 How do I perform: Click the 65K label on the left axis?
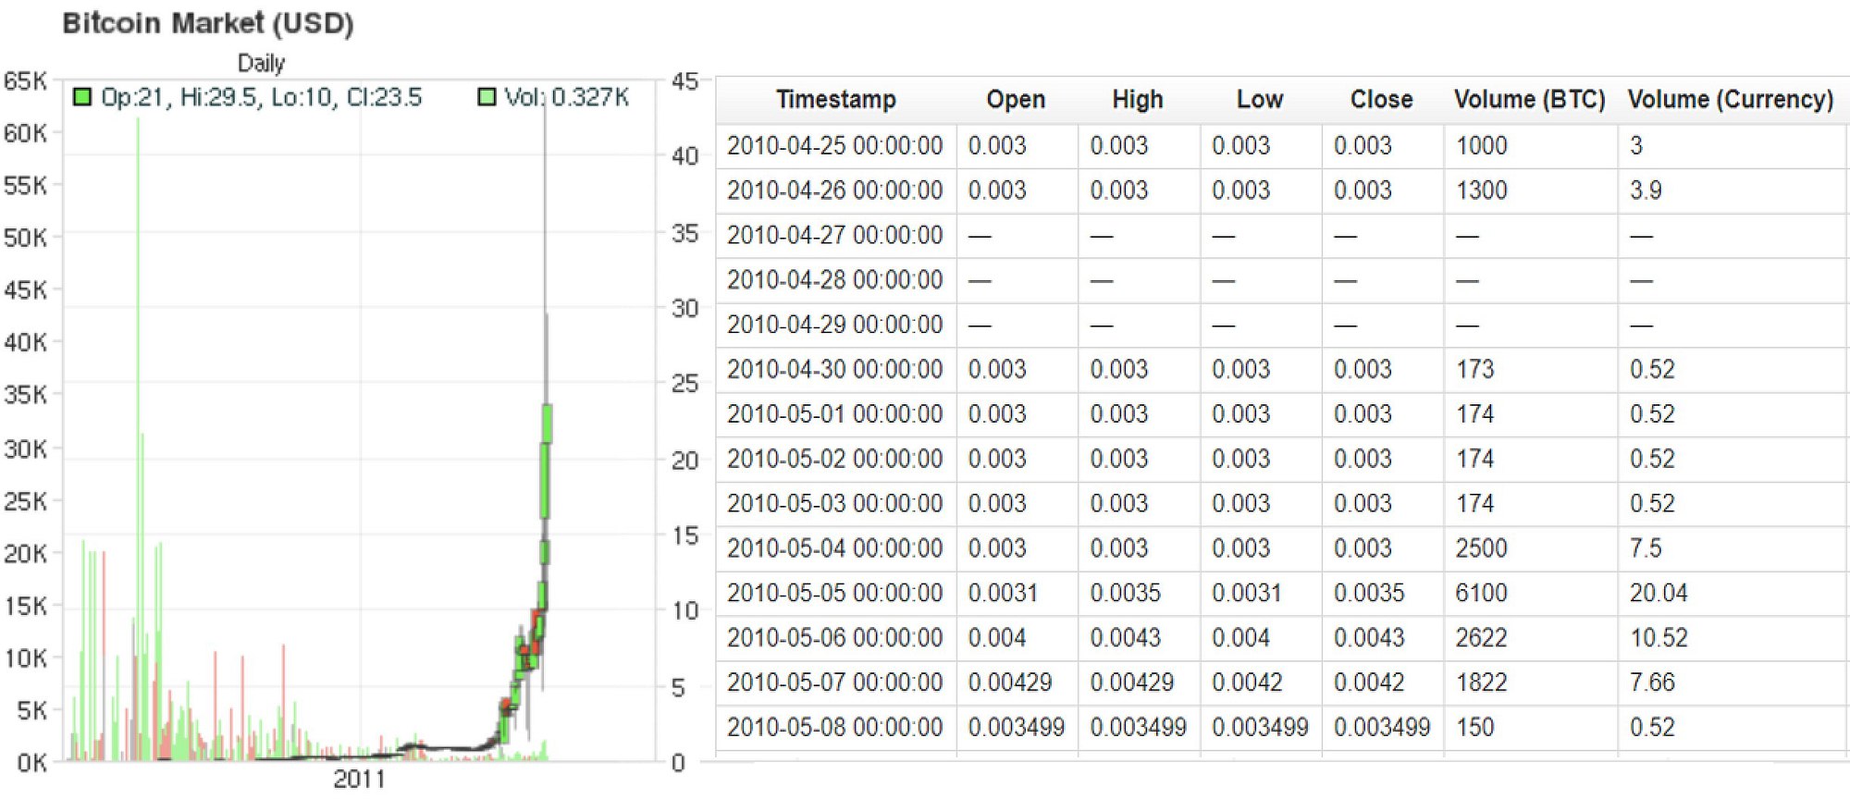[x=25, y=81]
